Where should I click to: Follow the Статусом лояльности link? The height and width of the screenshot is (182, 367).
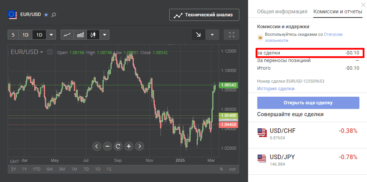(304, 37)
